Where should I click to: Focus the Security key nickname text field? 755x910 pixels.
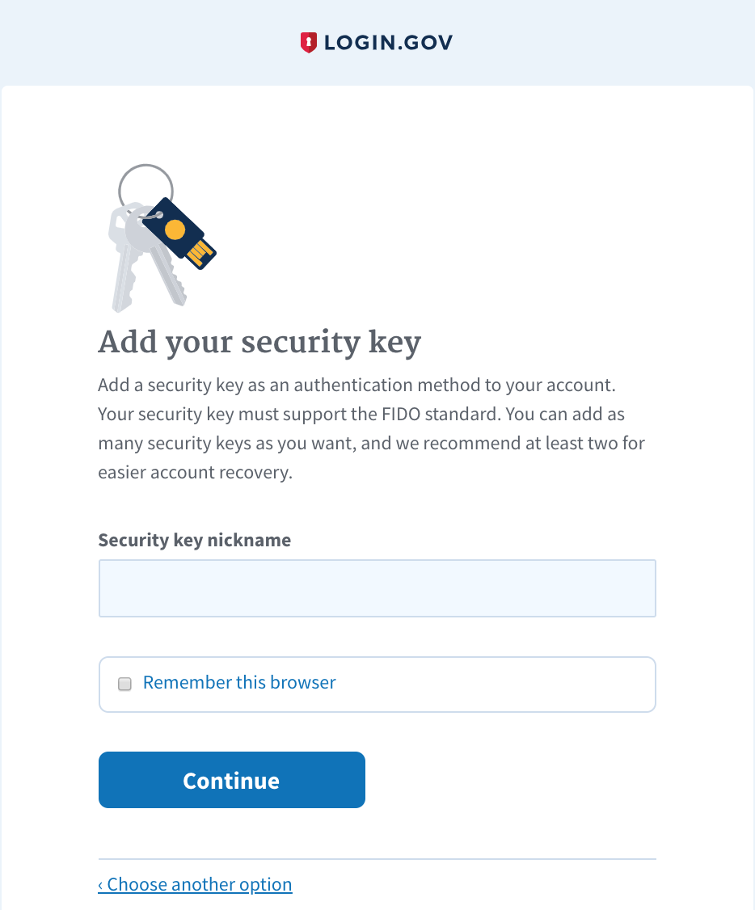[377, 588]
